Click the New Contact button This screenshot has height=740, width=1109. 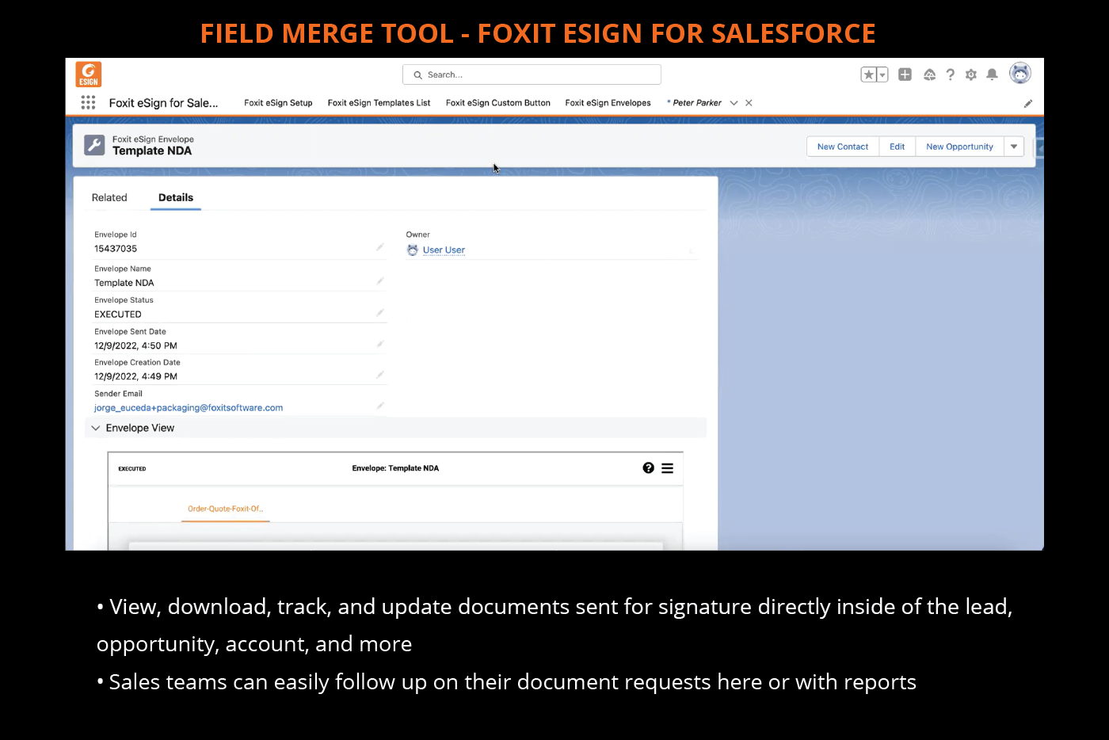click(842, 146)
